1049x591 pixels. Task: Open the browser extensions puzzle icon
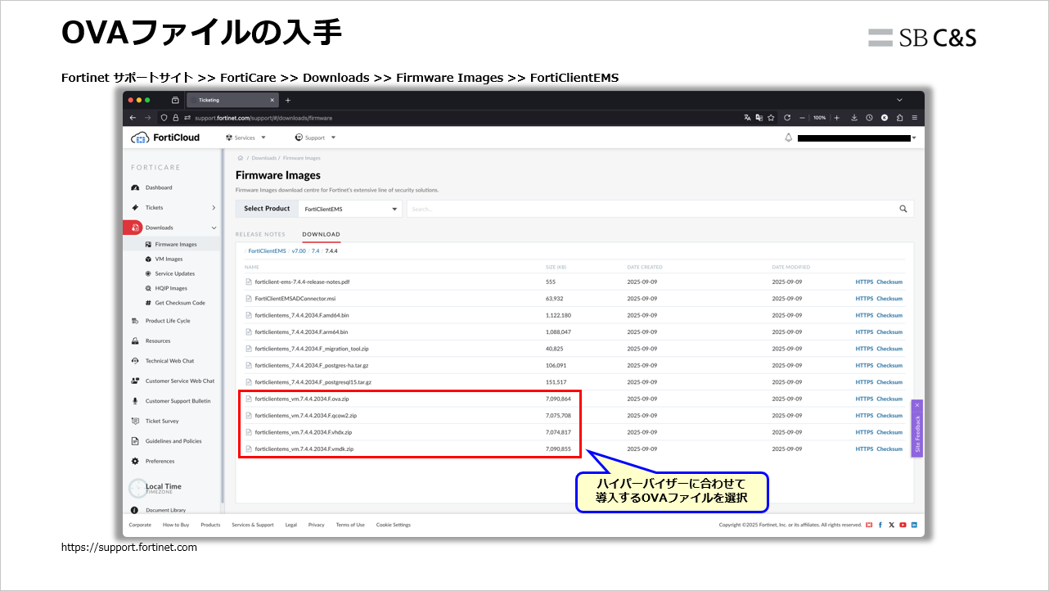click(899, 117)
